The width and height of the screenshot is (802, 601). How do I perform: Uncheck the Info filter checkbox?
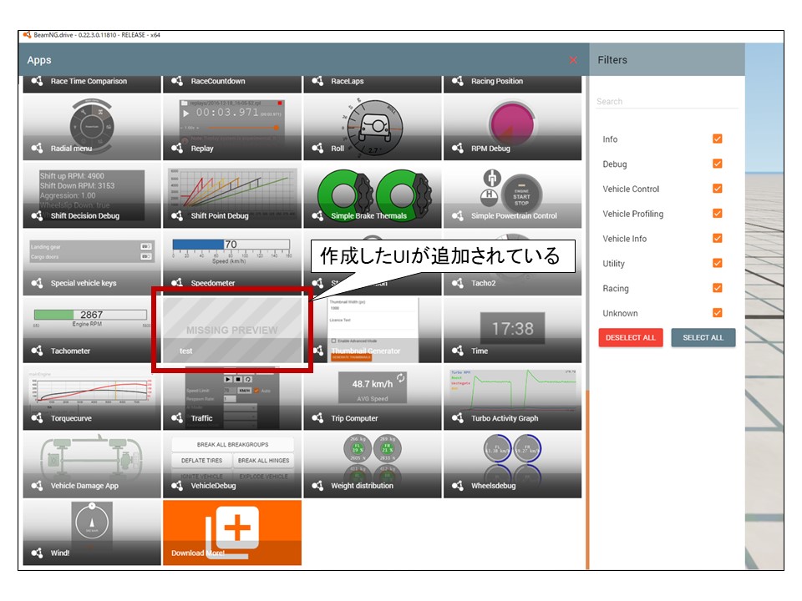tap(717, 139)
